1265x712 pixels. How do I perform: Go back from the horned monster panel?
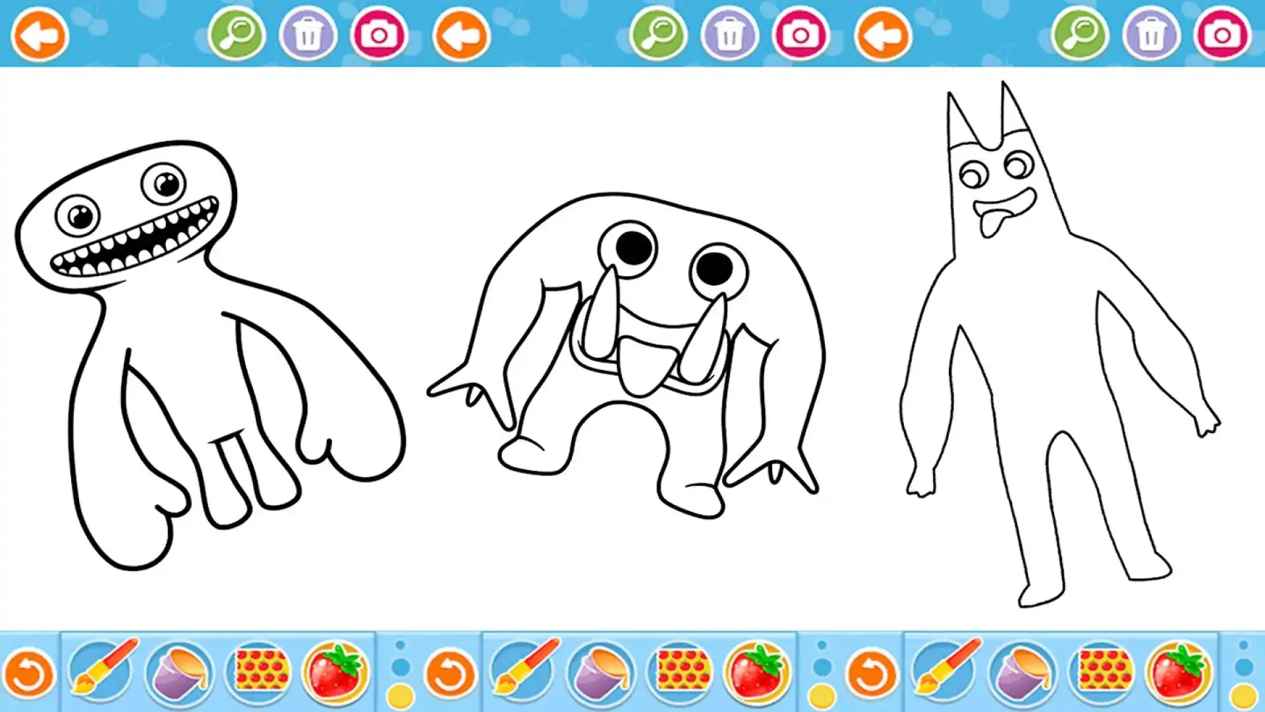click(x=883, y=35)
